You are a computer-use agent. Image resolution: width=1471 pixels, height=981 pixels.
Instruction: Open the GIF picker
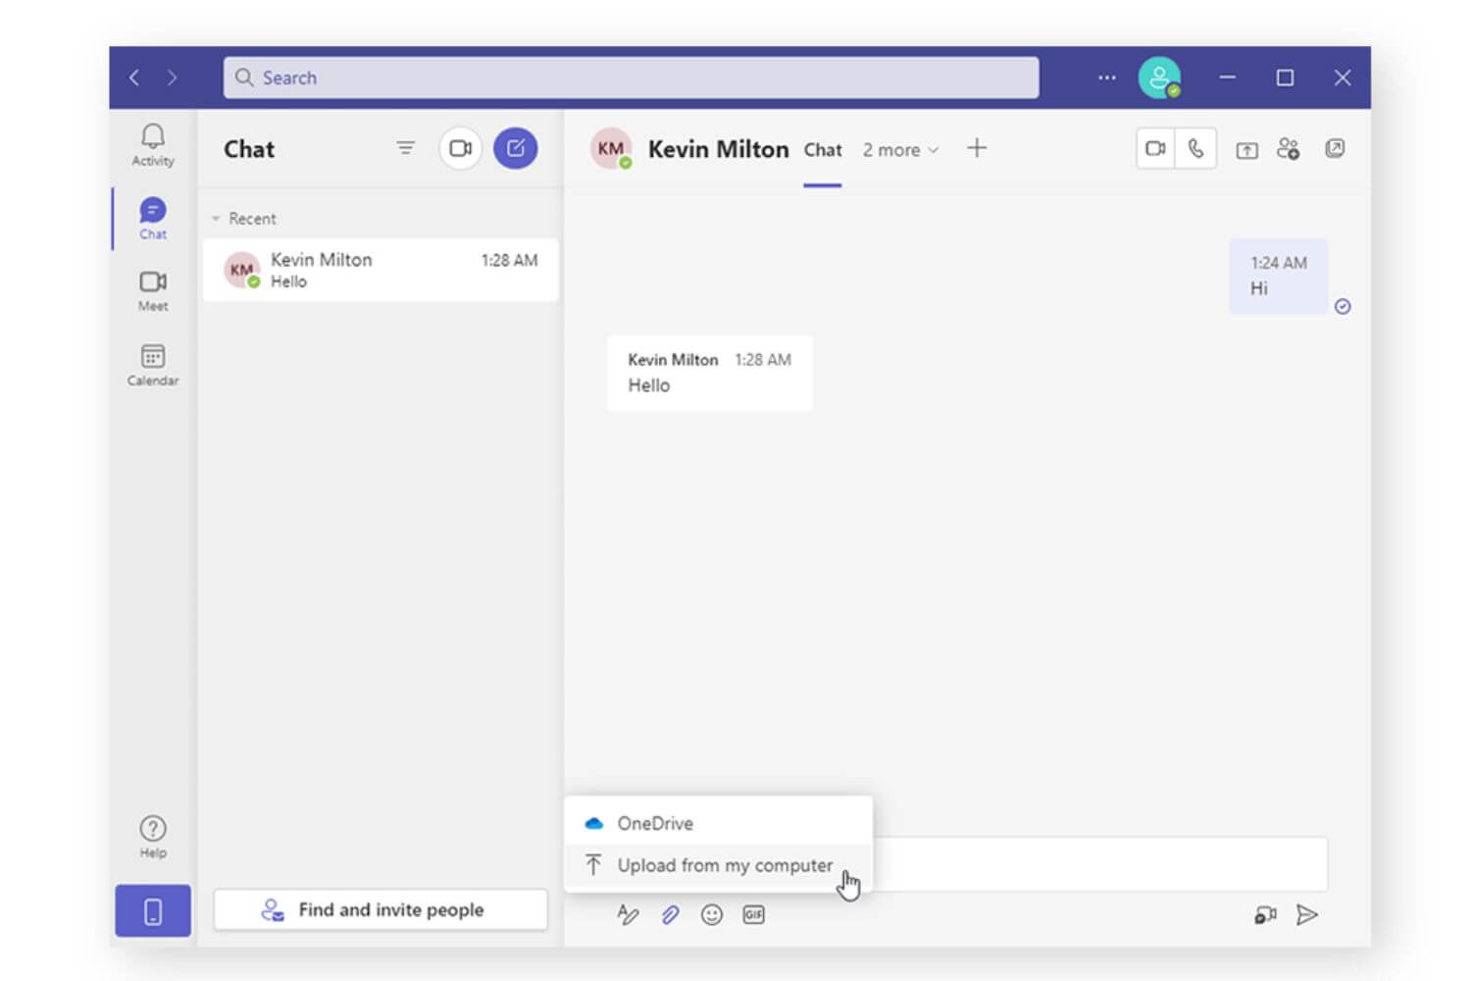(x=754, y=915)
